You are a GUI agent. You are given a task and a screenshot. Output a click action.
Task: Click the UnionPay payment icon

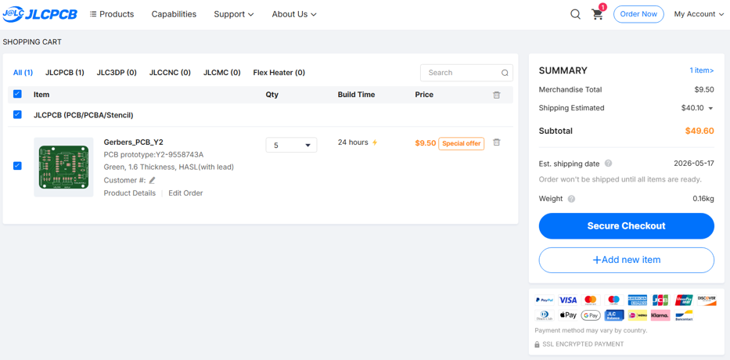[683, 300]
